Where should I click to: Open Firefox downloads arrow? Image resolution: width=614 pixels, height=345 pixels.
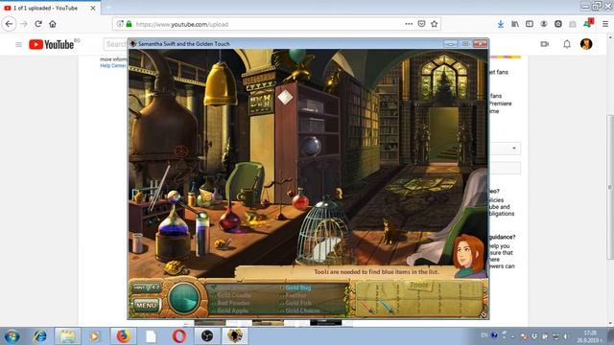tap(501, 24)
